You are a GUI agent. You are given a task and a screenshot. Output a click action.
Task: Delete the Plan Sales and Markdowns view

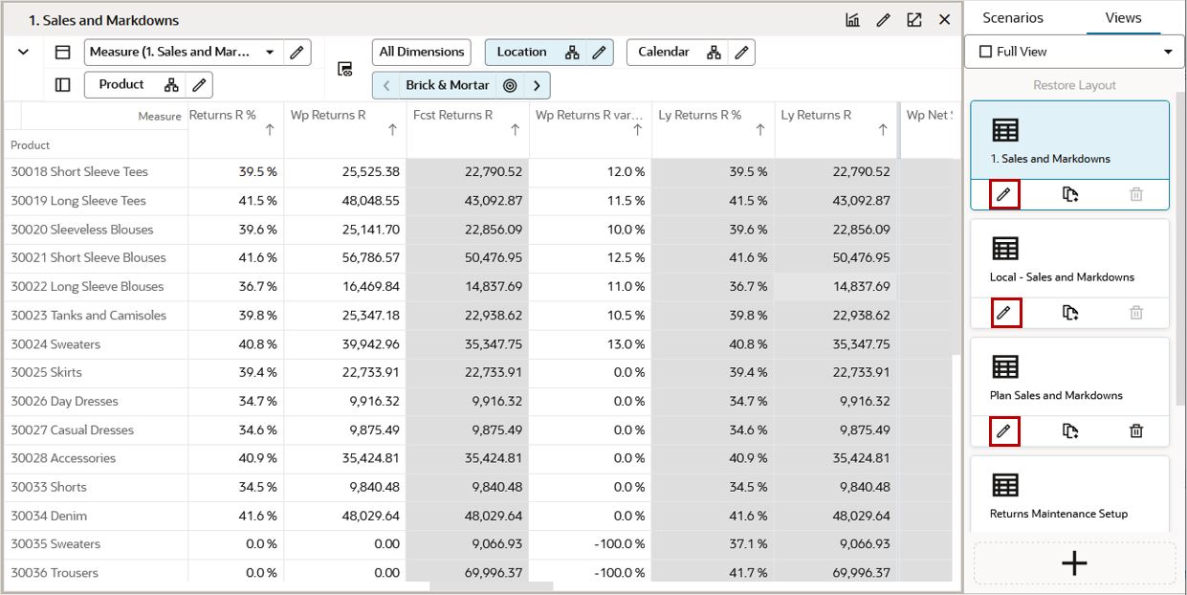coord(1136,430)
